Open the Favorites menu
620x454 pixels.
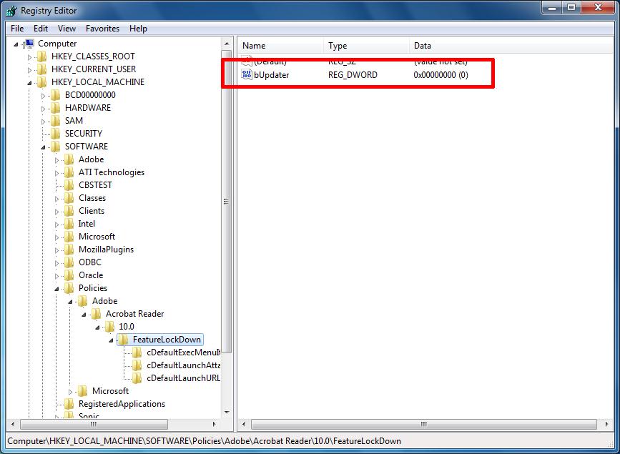pos(102,29)
